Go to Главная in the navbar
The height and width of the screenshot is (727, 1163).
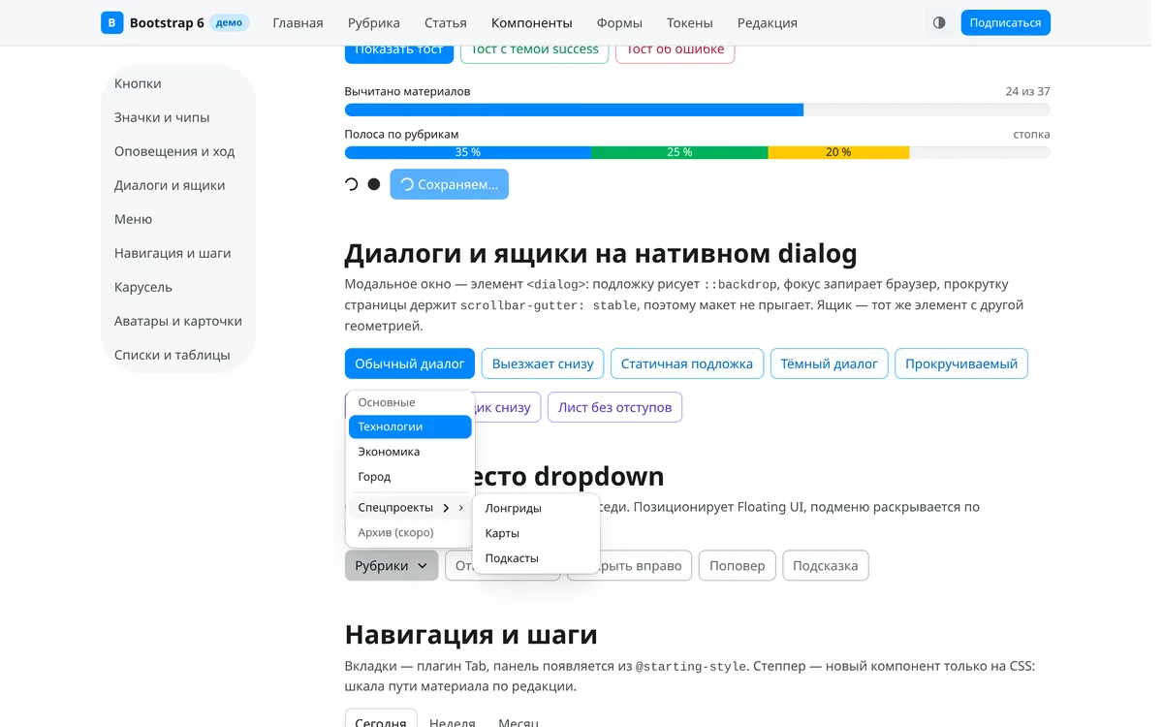click(x=298, y=22)
